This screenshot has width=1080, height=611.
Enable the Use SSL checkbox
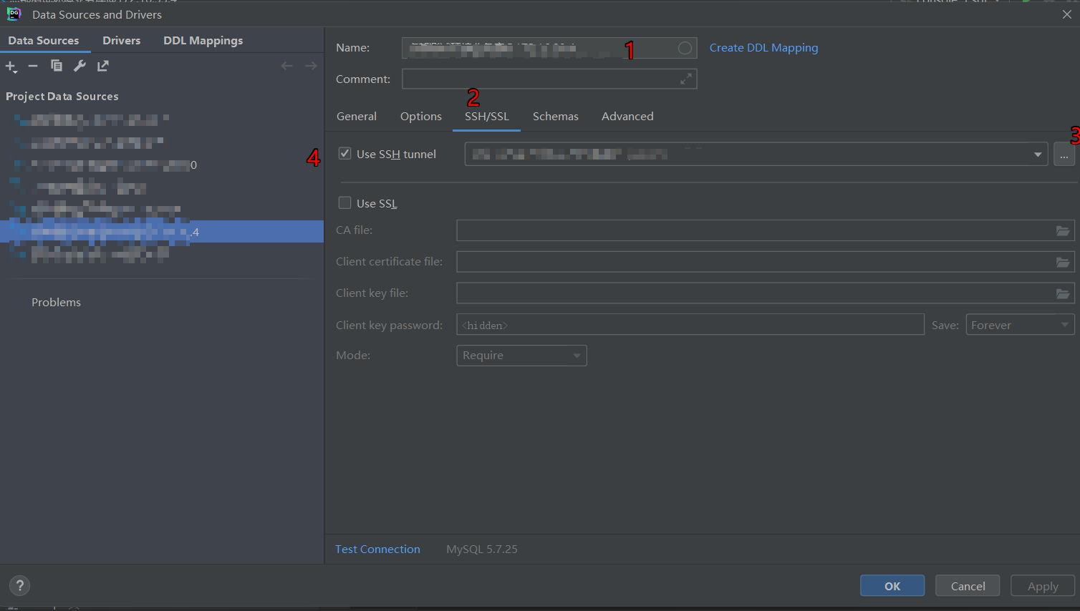(x=344, y=203)
